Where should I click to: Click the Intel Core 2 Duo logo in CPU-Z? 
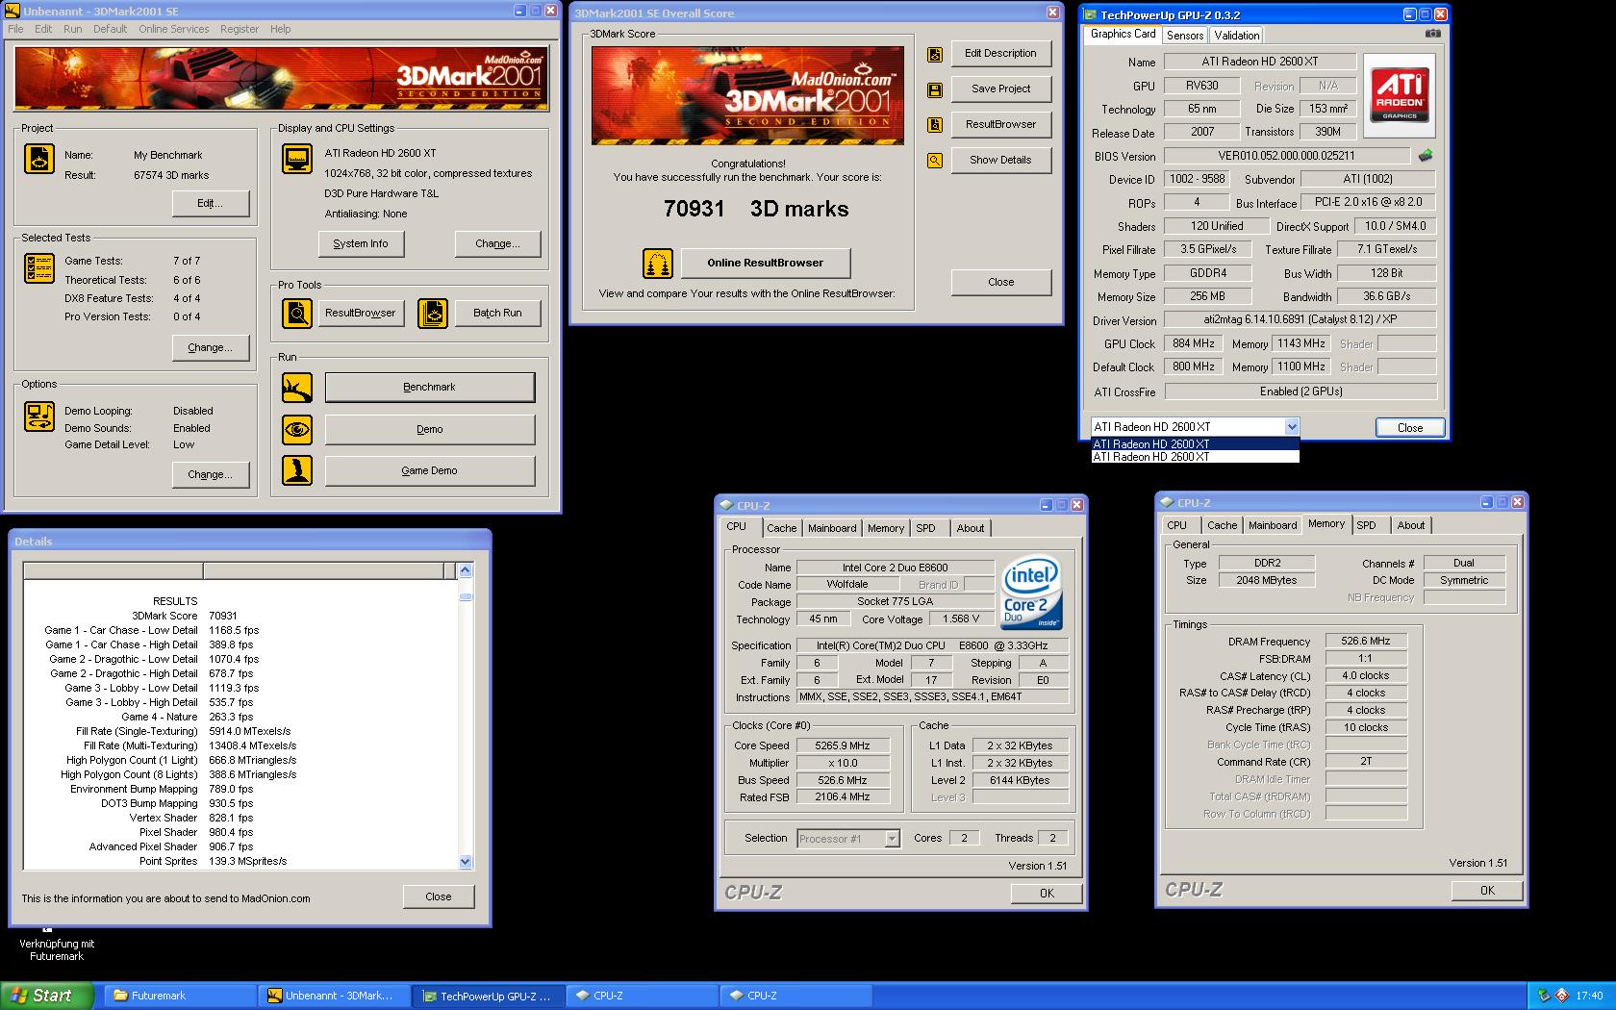(x=1031, y=593)
